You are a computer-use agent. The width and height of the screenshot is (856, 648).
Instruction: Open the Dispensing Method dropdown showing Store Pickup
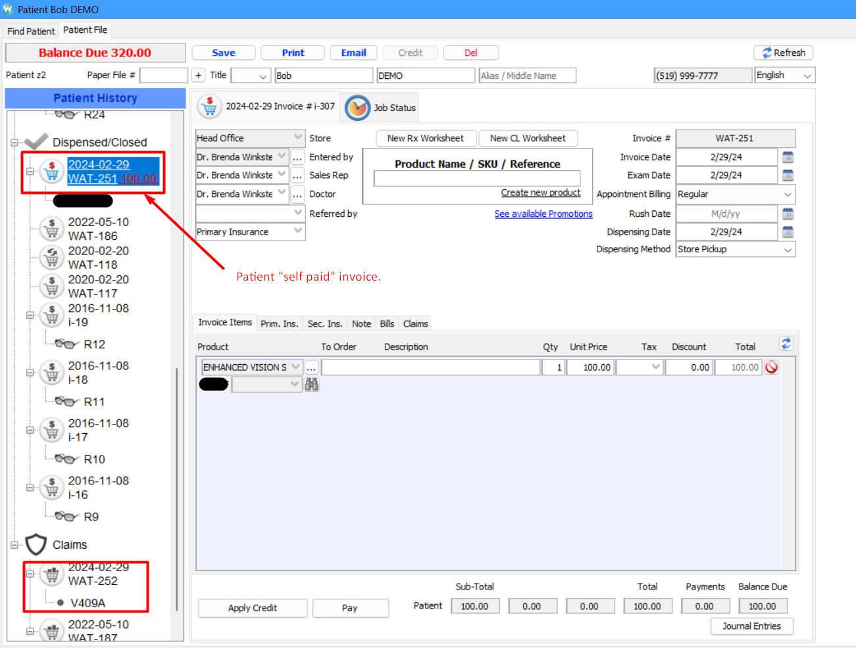pos(735,249)
